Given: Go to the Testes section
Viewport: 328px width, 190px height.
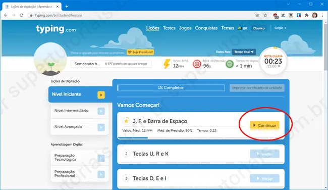Looking at the screenshot, I should [x=169, y=28].
